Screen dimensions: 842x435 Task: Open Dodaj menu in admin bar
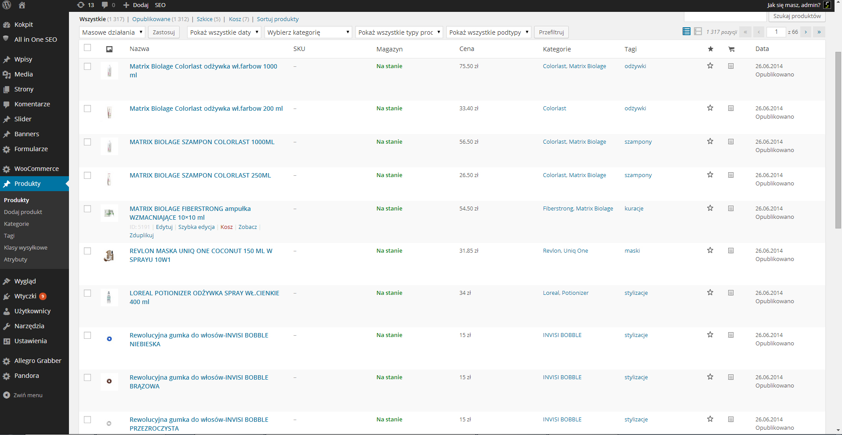136,5
